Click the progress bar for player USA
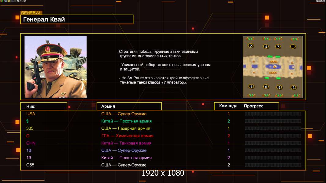 tap(273, 113)
